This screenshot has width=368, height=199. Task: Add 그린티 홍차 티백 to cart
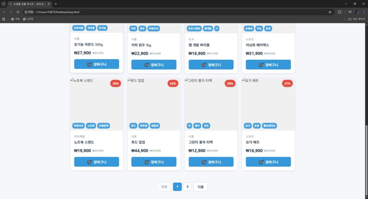pyautogui.click(x=211, y=162)
